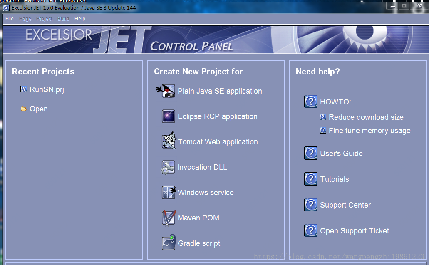
Task: Minimize the Excelsior JET window
Action: [x=393, y=6]
